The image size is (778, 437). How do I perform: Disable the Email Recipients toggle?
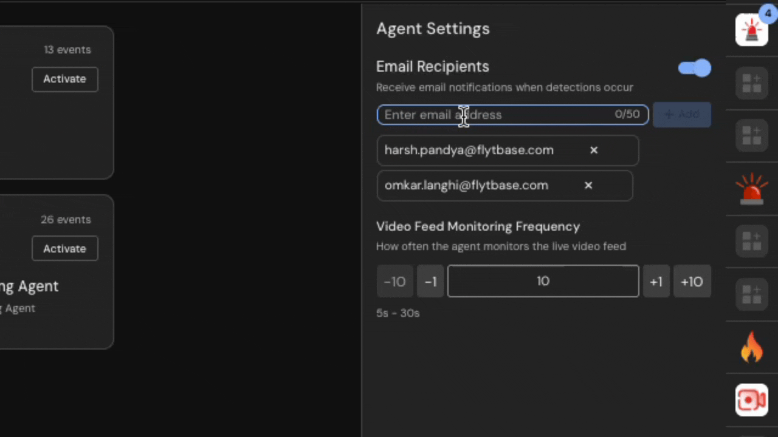[695, 68]
